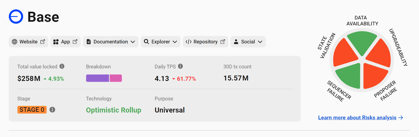Expand the Documentation dropdown
419x137 pixels.
[x=111, y=42]
